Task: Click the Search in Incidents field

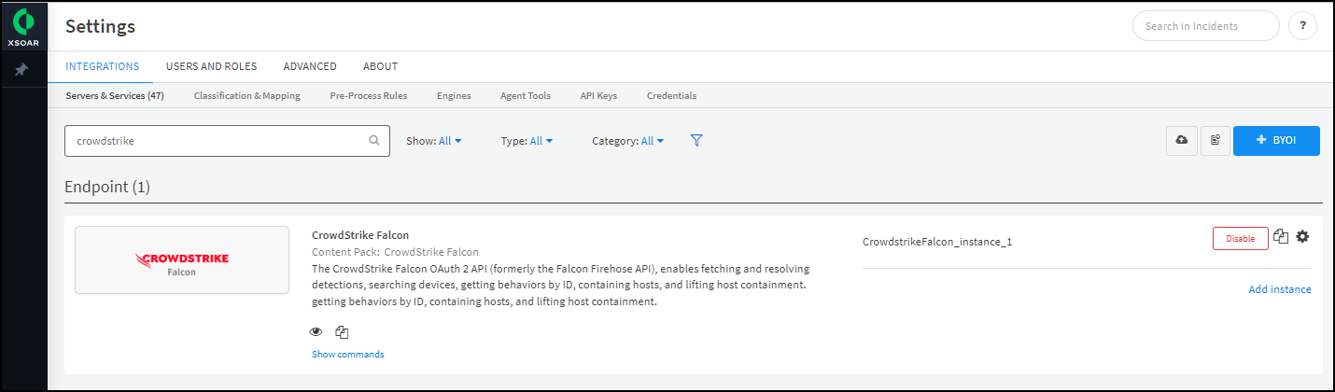Action: [1204, 26]
